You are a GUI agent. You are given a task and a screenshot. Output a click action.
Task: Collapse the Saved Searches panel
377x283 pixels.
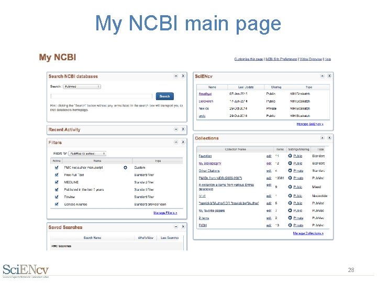pyautogui.click(x=176, y=227)
